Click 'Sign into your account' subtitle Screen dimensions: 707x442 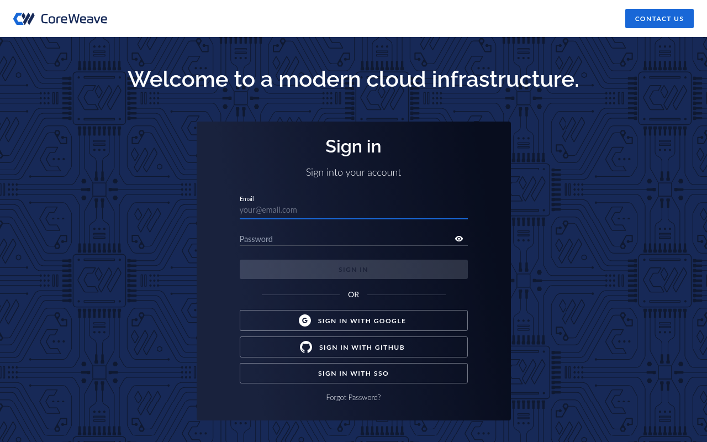pyautogui.click(x=353, y=172)
